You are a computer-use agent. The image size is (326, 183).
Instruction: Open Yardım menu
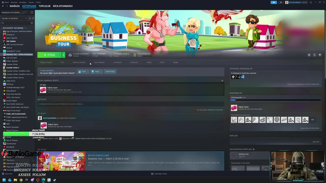pos(38,2)
